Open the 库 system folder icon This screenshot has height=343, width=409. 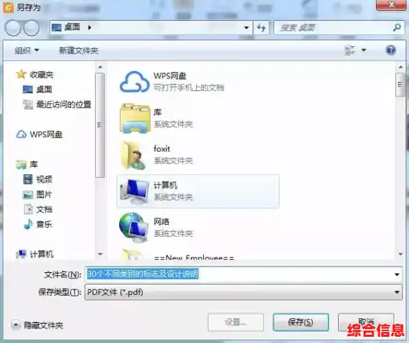(135, 118)
